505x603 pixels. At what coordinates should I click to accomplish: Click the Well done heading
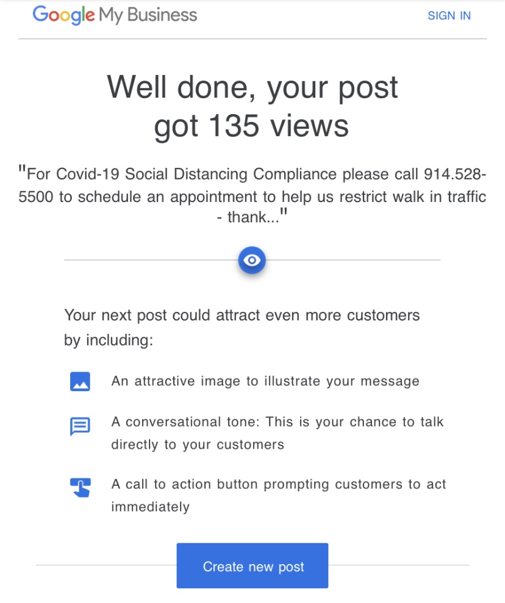pos(252,87)
